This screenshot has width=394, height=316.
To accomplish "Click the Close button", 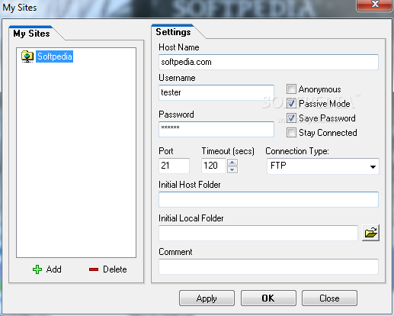I will pyautogui.click(x=329, y=298).
